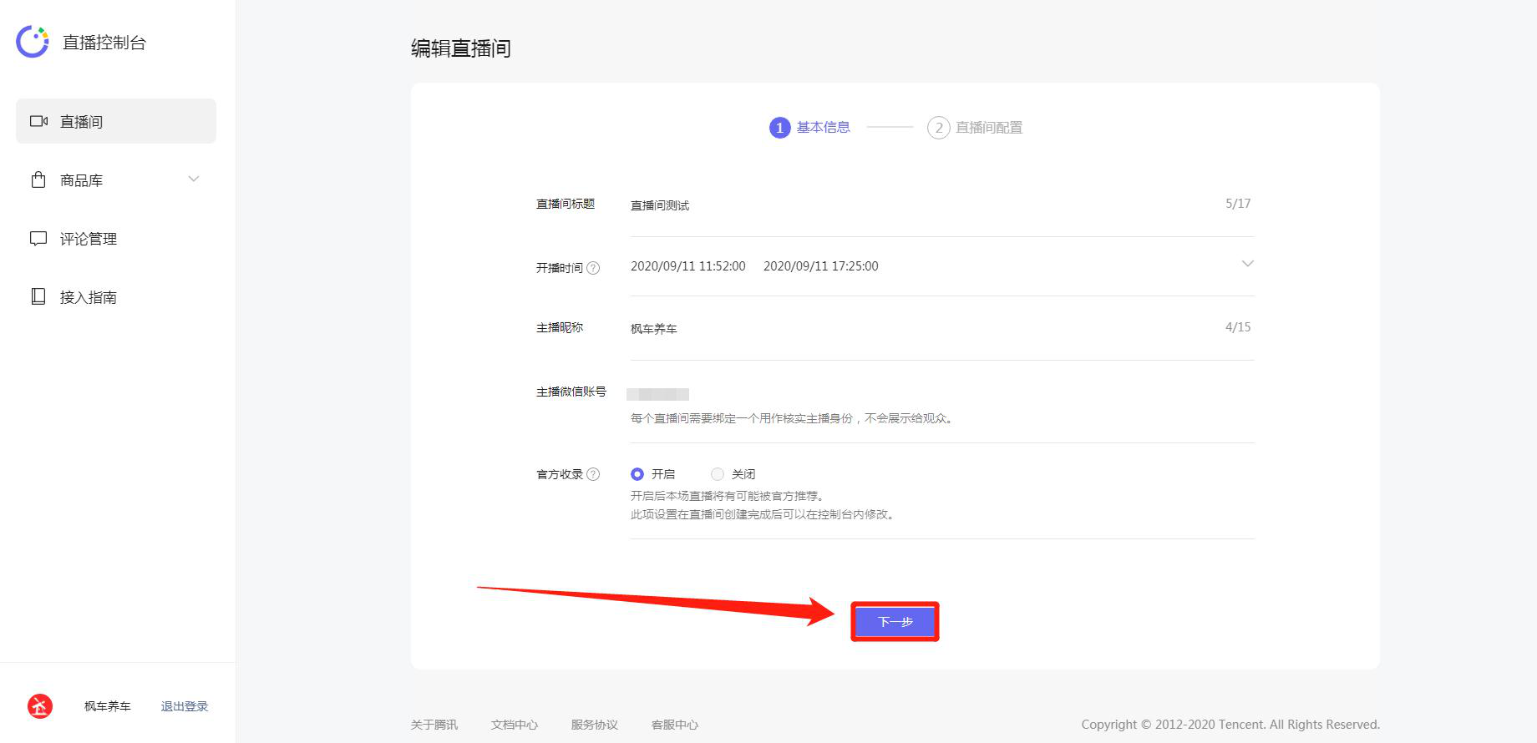Open 评论管理 in the sidebar
1537x743 pixels.
click(x=116, y=238)
